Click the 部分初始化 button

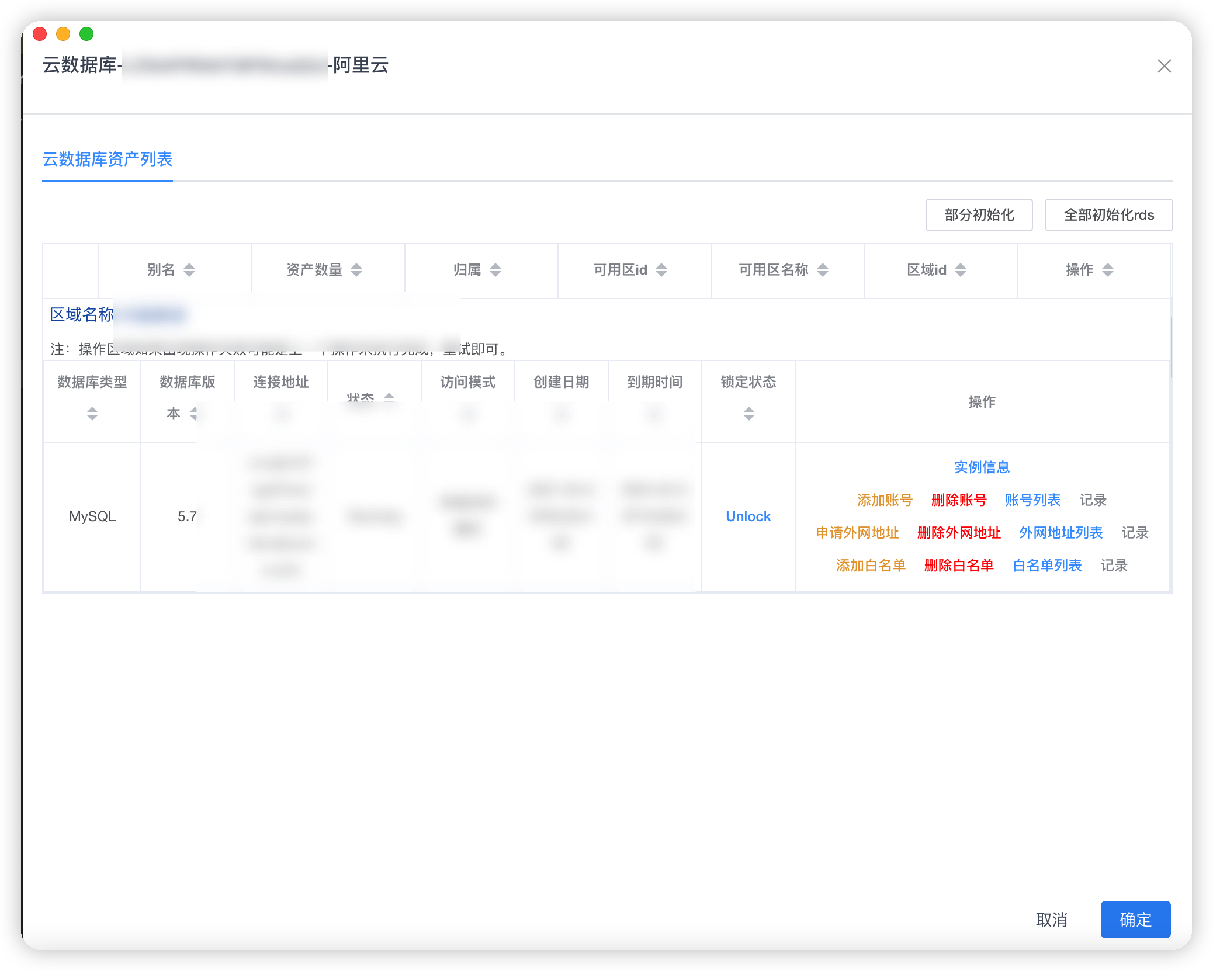(979, 215)
